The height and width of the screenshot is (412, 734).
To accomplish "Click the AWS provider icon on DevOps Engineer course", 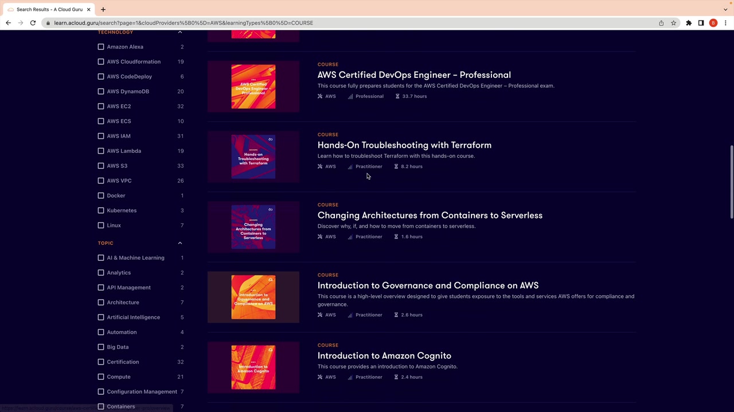I will tap(320, 96).
